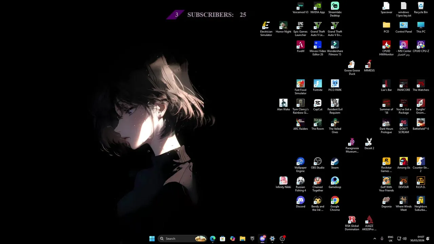Image resolution: width=434 pixels, height=244 pixels.
Task: Select the Deceit 2 shortcut
Action: 369,144
